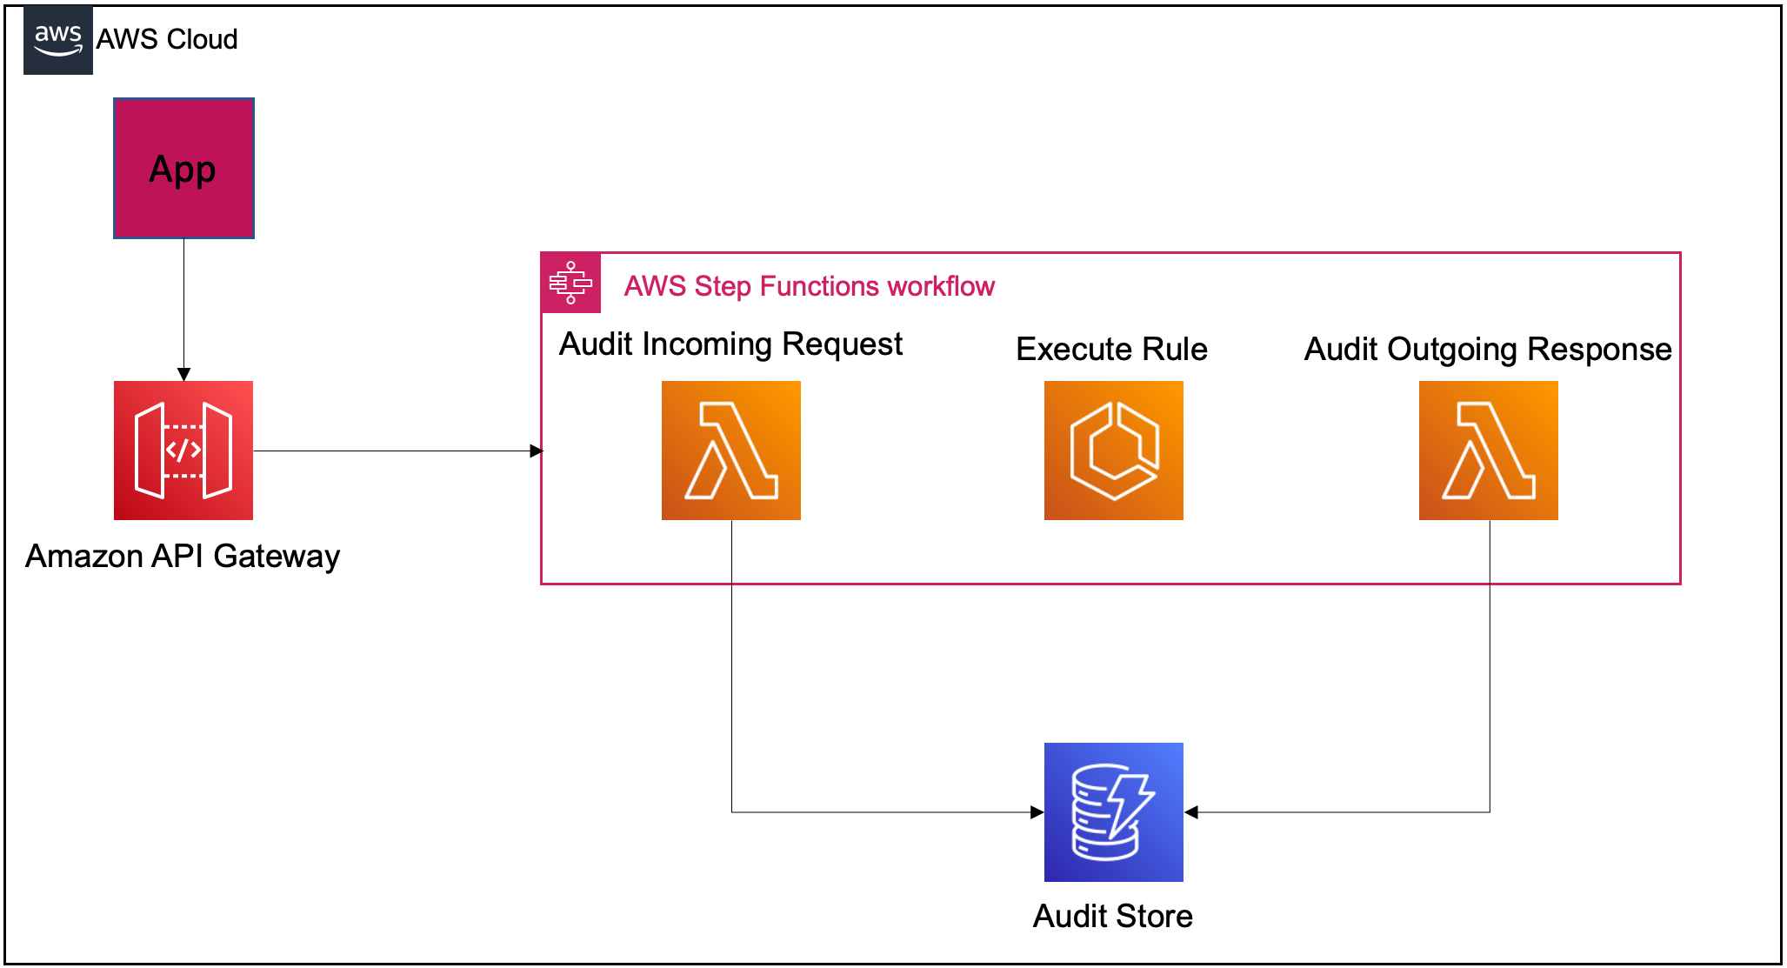Select the Audit Outgoing Response label

click(x=1488, y=349)
